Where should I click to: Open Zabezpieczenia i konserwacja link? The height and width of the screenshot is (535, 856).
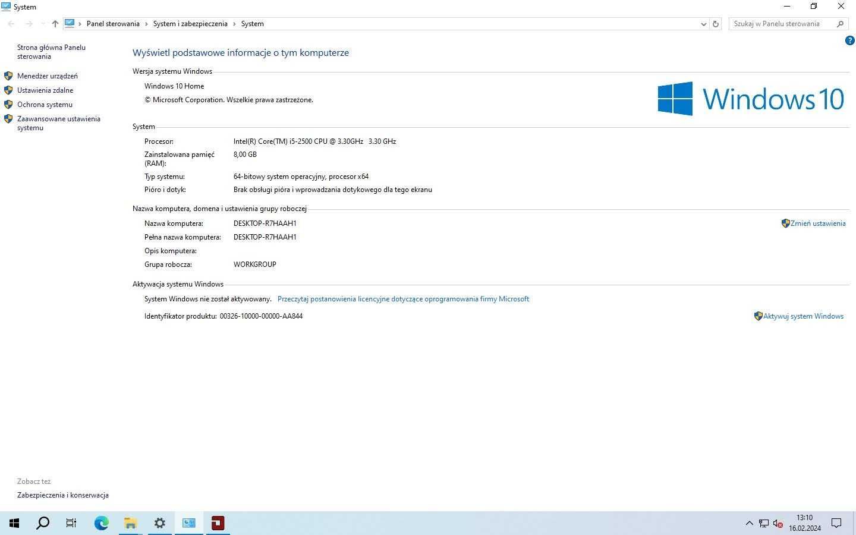[63, 495]
